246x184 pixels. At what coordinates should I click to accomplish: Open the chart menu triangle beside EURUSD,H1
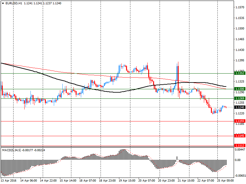pyautogui.click(x=3, y=3)
